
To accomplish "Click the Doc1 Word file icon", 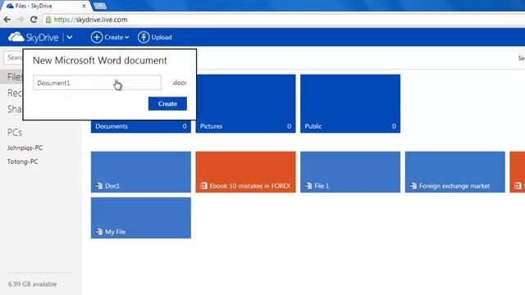I will tap(99, 186).
